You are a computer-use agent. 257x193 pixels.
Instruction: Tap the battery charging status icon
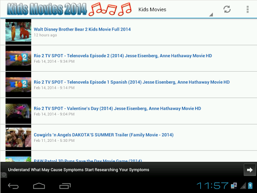250,185
